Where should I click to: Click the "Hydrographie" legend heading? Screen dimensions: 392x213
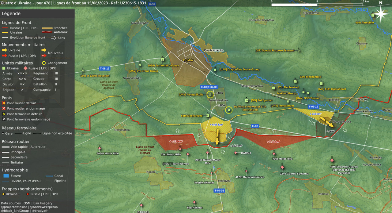[15, 170]
